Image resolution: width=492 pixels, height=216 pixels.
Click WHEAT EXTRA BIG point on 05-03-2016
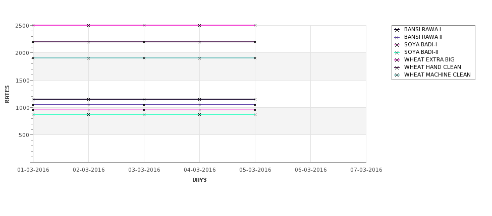(x=255, y=25)
